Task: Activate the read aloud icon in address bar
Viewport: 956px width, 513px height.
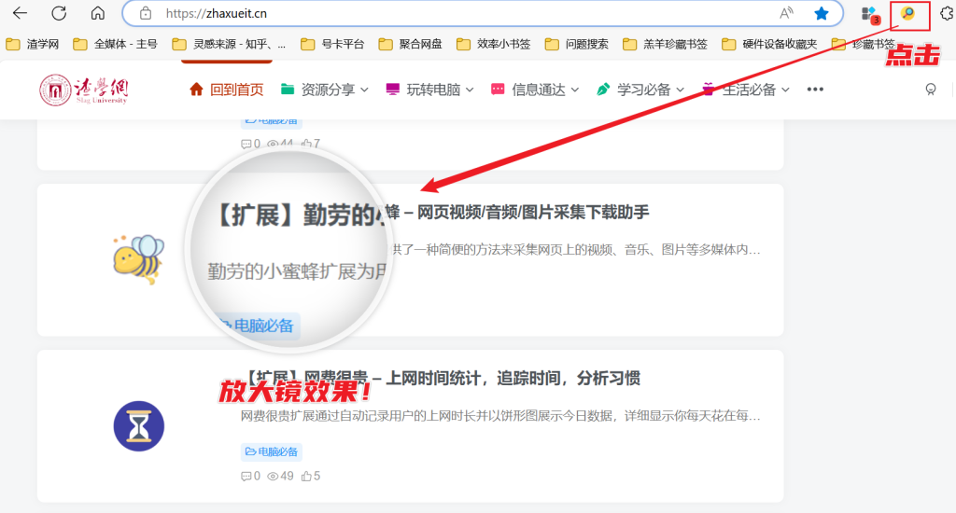Action: 786,13
